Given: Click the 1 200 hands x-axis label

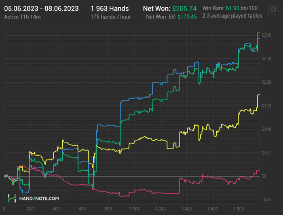Looking at the screenshot, I should coord(161,209).
